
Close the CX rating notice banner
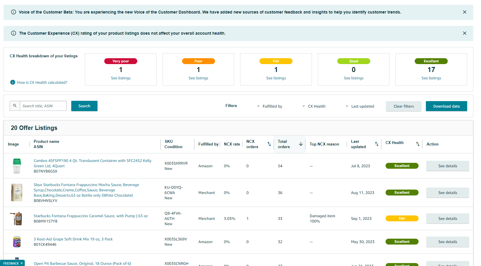coord(465,33)
